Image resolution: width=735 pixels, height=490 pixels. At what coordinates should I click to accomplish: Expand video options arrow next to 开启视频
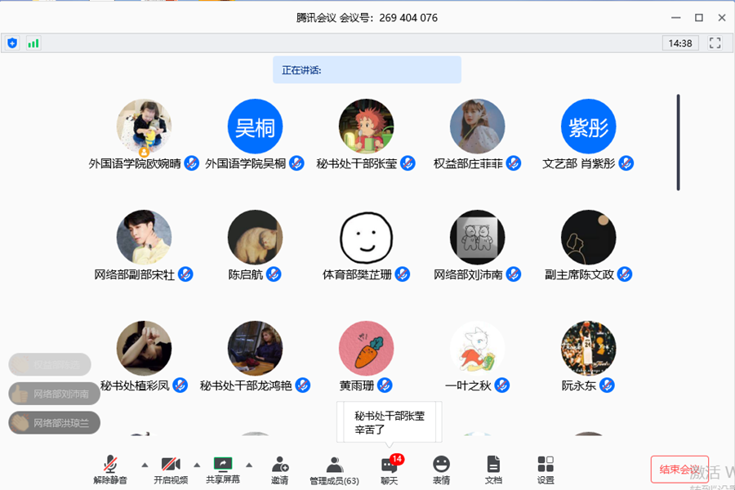(197, 465)
